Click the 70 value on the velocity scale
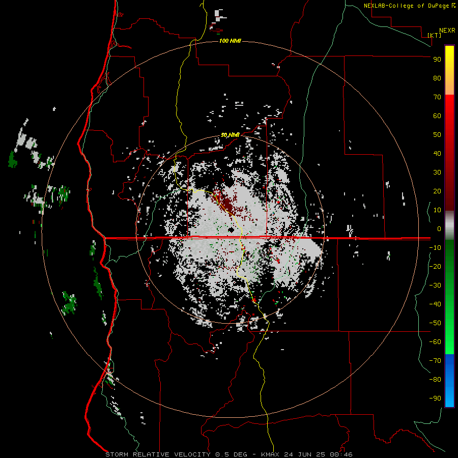Viewport: 458px width, 458px height. pyautogui.click(x=437, y=97)
